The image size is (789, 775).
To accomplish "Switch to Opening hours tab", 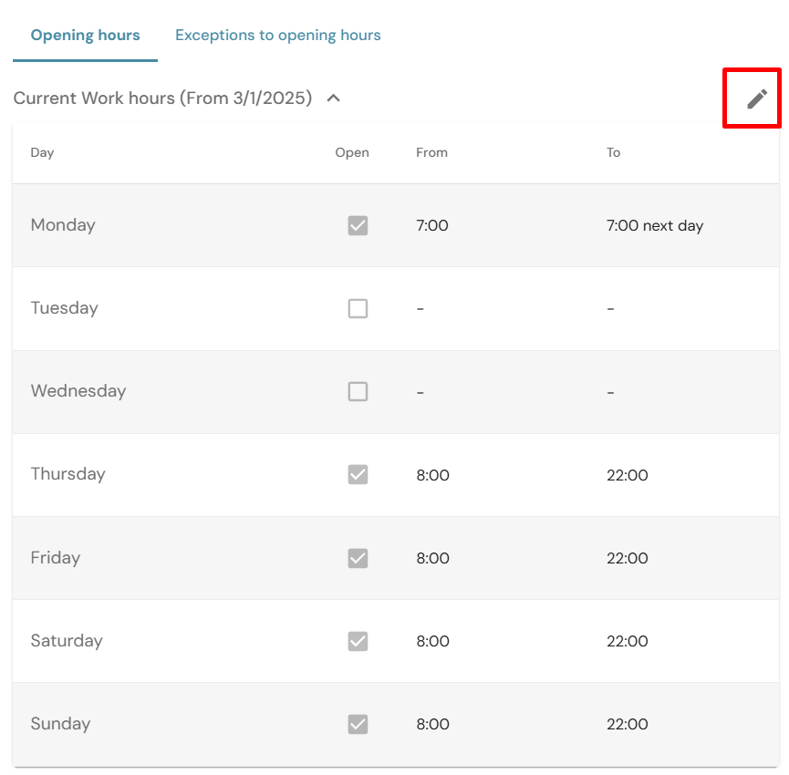I will click(x=85, y=36).
